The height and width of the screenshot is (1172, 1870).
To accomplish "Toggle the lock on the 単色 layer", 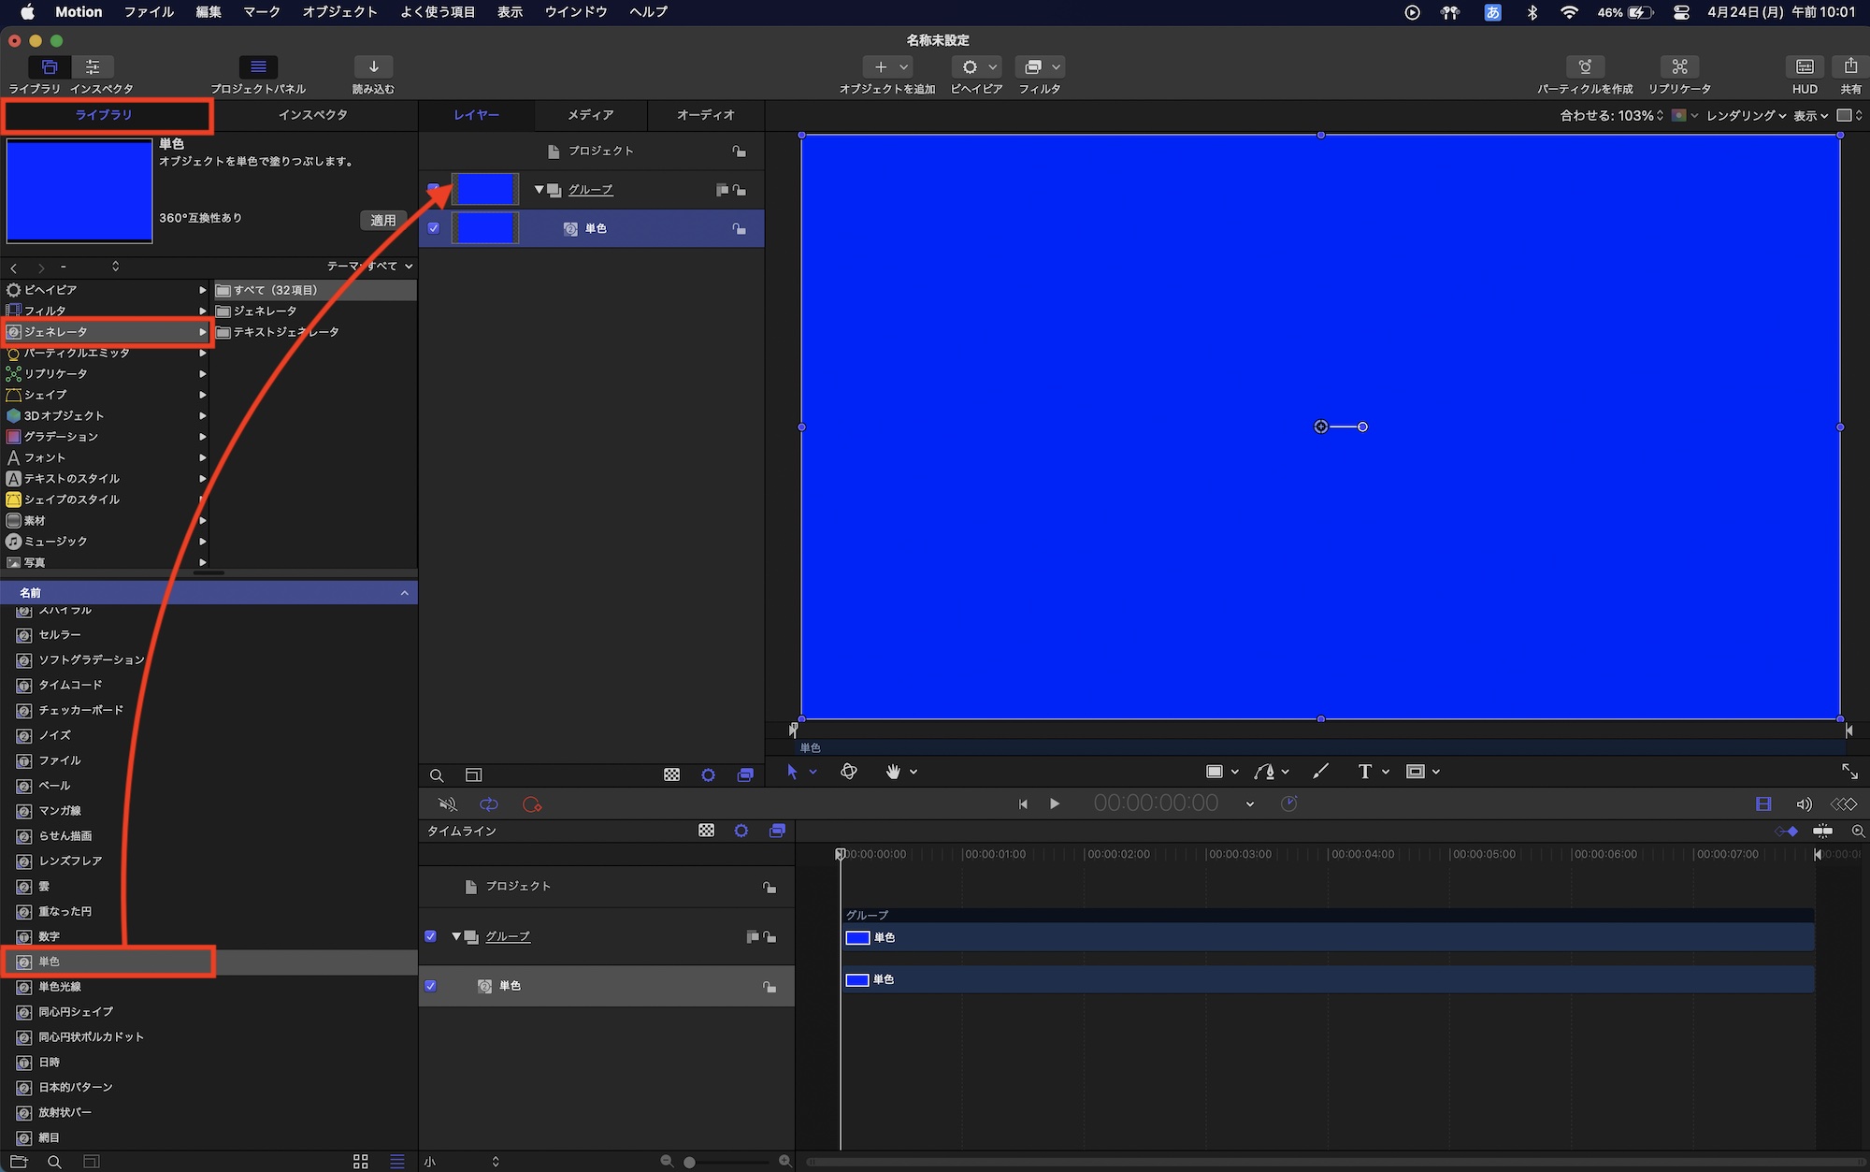I will coord(739,229).
